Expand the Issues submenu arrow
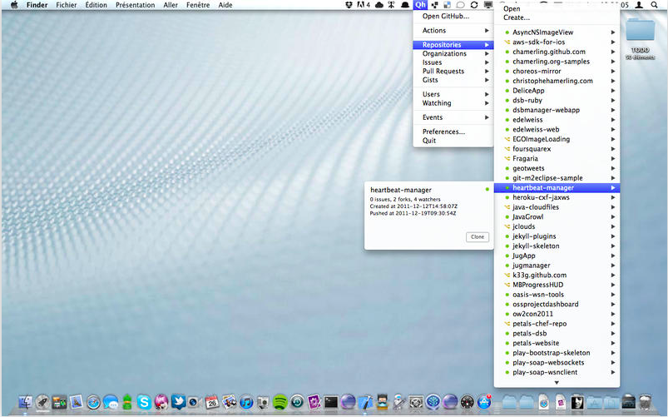Image resolution: width=668 pixels, height=417 pixels. (487, 62)
